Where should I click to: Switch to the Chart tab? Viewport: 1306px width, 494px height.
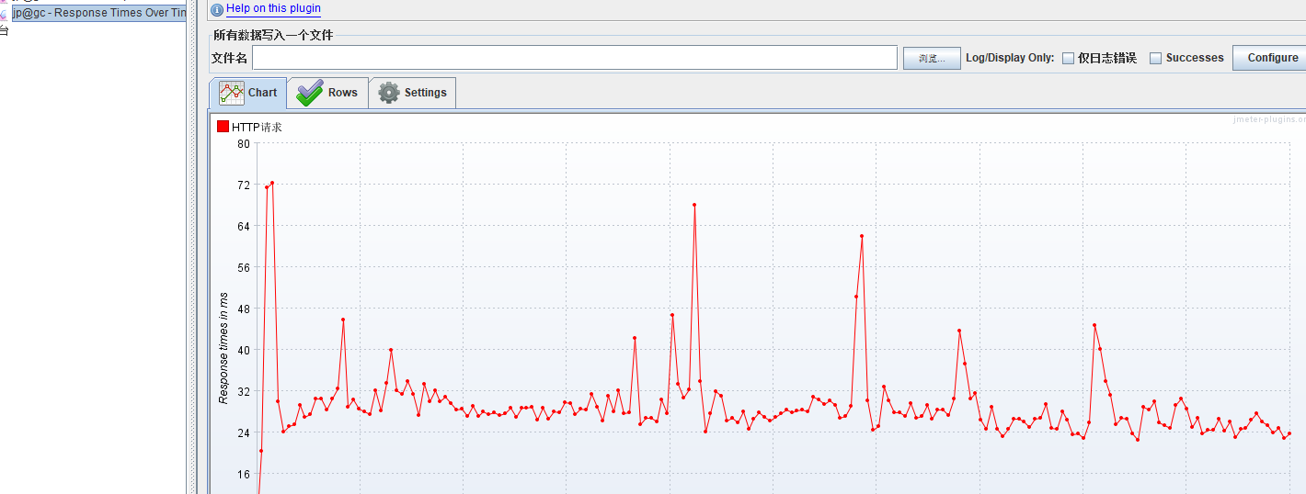click(248, 93)
